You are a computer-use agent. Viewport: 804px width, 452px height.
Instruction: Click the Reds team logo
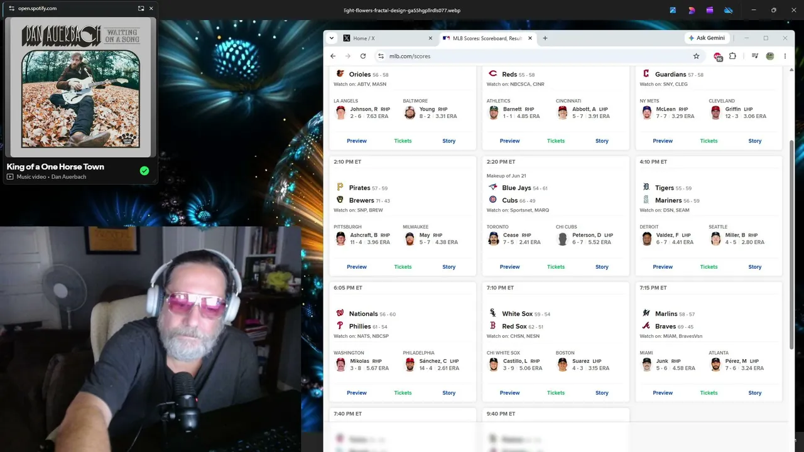click(x=493, y=74)
